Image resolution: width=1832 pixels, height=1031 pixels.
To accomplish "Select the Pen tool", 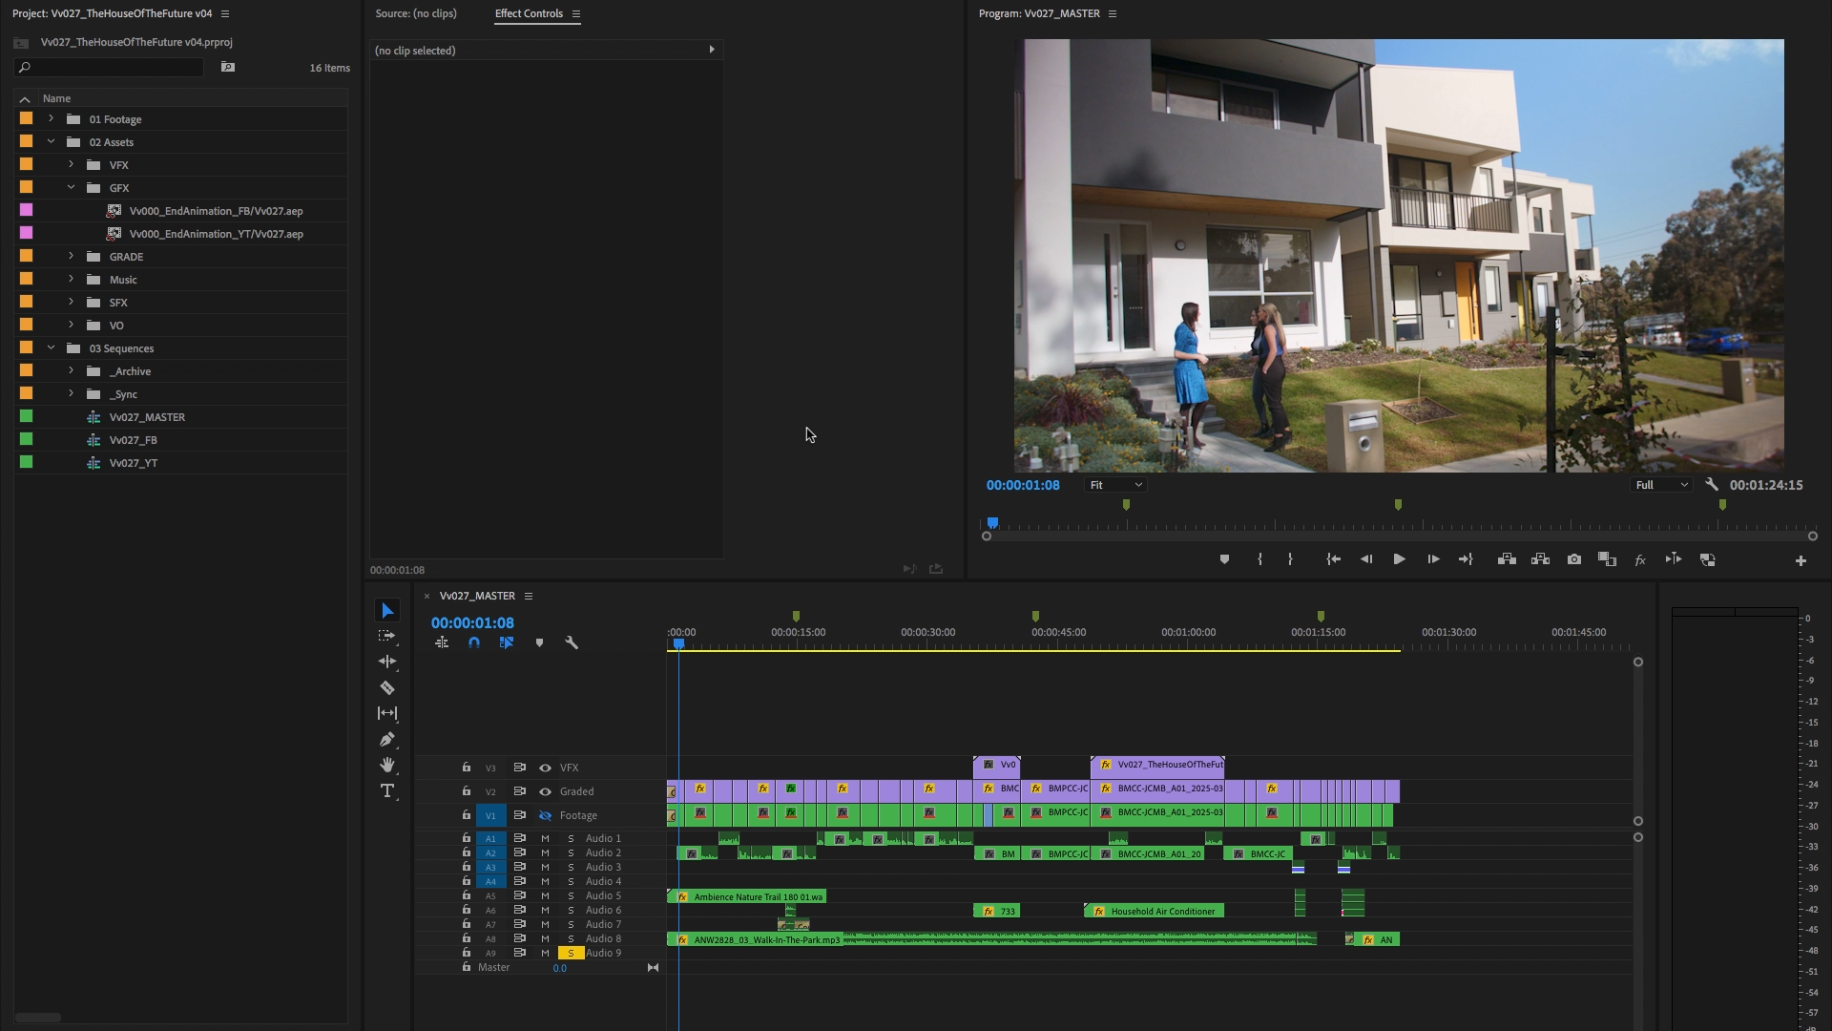I will click(x=387, y=739).
